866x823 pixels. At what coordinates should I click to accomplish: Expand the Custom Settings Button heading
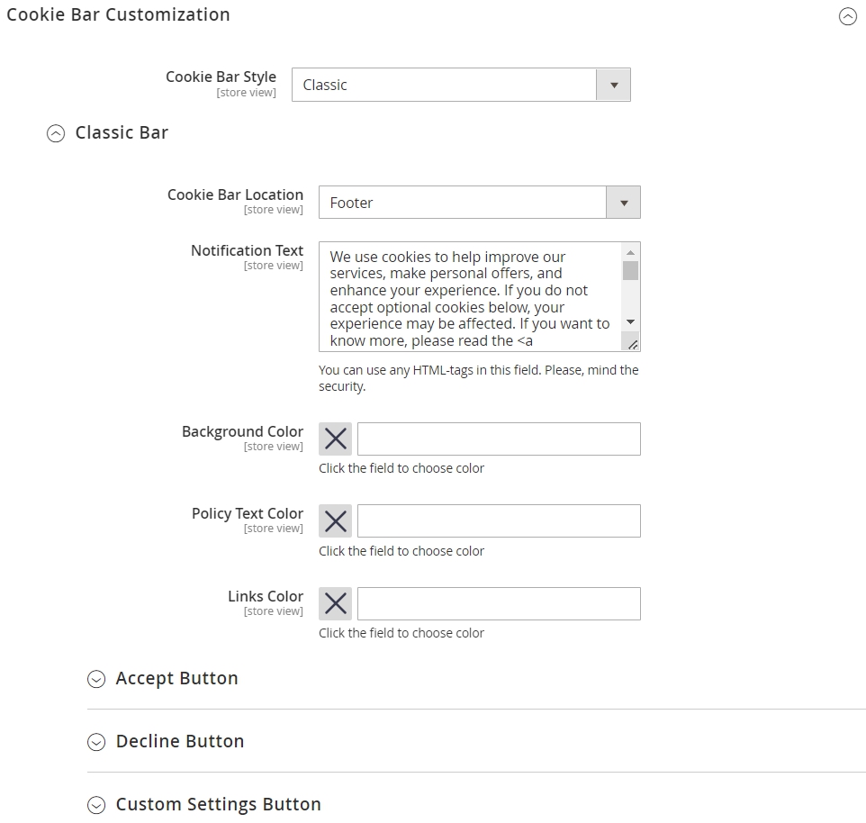(218, 804)
